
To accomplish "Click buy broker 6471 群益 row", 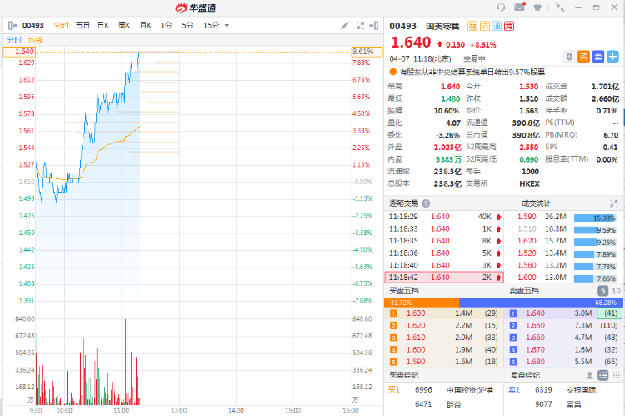I will [443, 404].
